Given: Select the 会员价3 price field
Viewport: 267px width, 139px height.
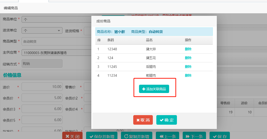Looking at the screenshot, I should pos(42,109).
